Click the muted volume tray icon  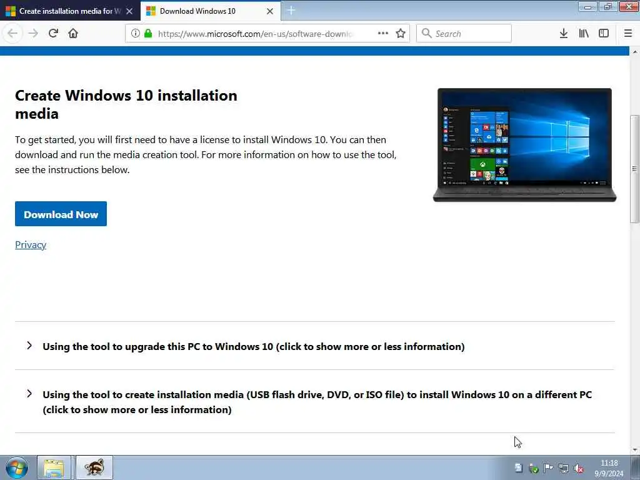coord(578,469)
